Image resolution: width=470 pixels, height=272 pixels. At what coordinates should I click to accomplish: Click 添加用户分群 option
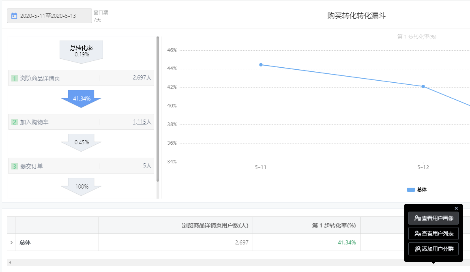point(433,249)
